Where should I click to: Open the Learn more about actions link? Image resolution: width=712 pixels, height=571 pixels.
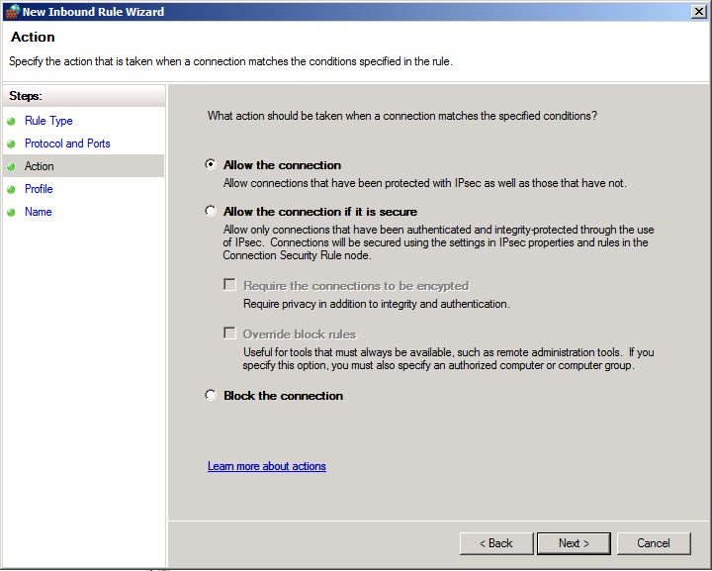266,466
